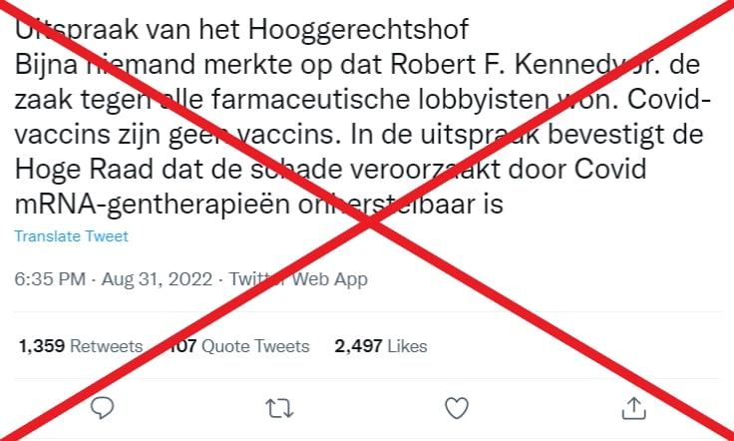
Task: Open the share tweet upload icon
Action: pyautogui.click(x=634, y=408)
